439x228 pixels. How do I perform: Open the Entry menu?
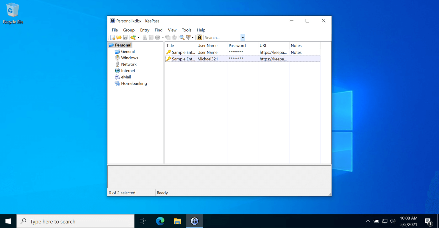(x=145, y=30)
